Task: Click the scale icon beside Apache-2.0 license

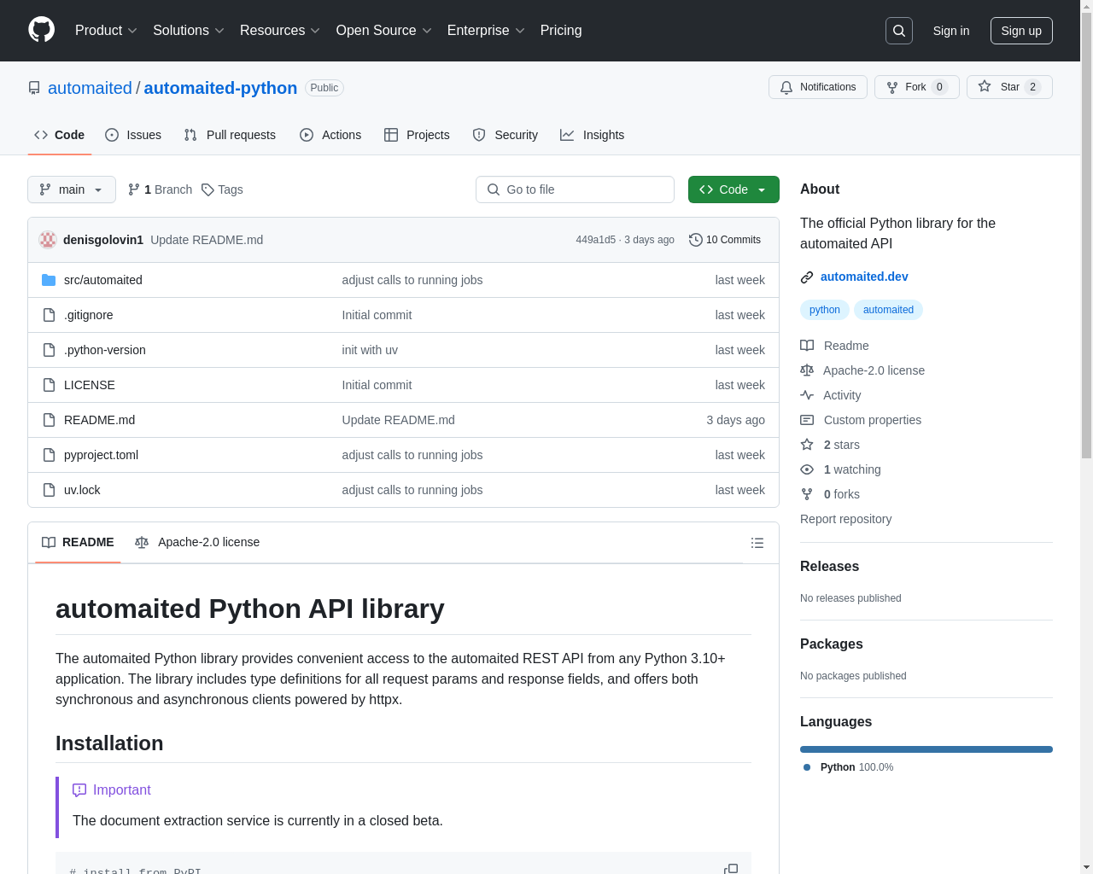Action: coord(807,370)
